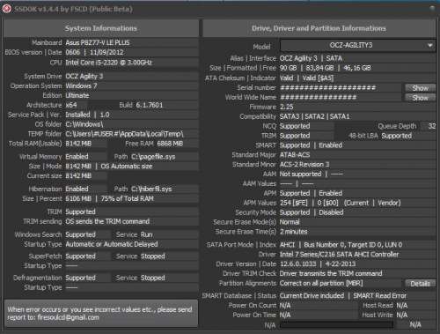Image resolution: width=440 pixels, height=334 pixels.
Task: Click the Defragmentation Service value Stopped
Action: 152,278
